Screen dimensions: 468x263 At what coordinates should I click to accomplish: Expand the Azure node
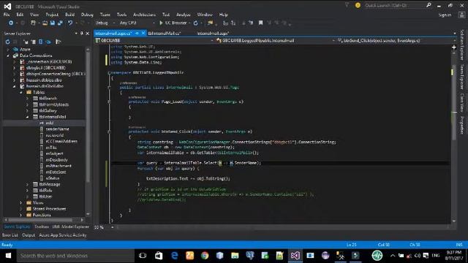coord(8,50)
